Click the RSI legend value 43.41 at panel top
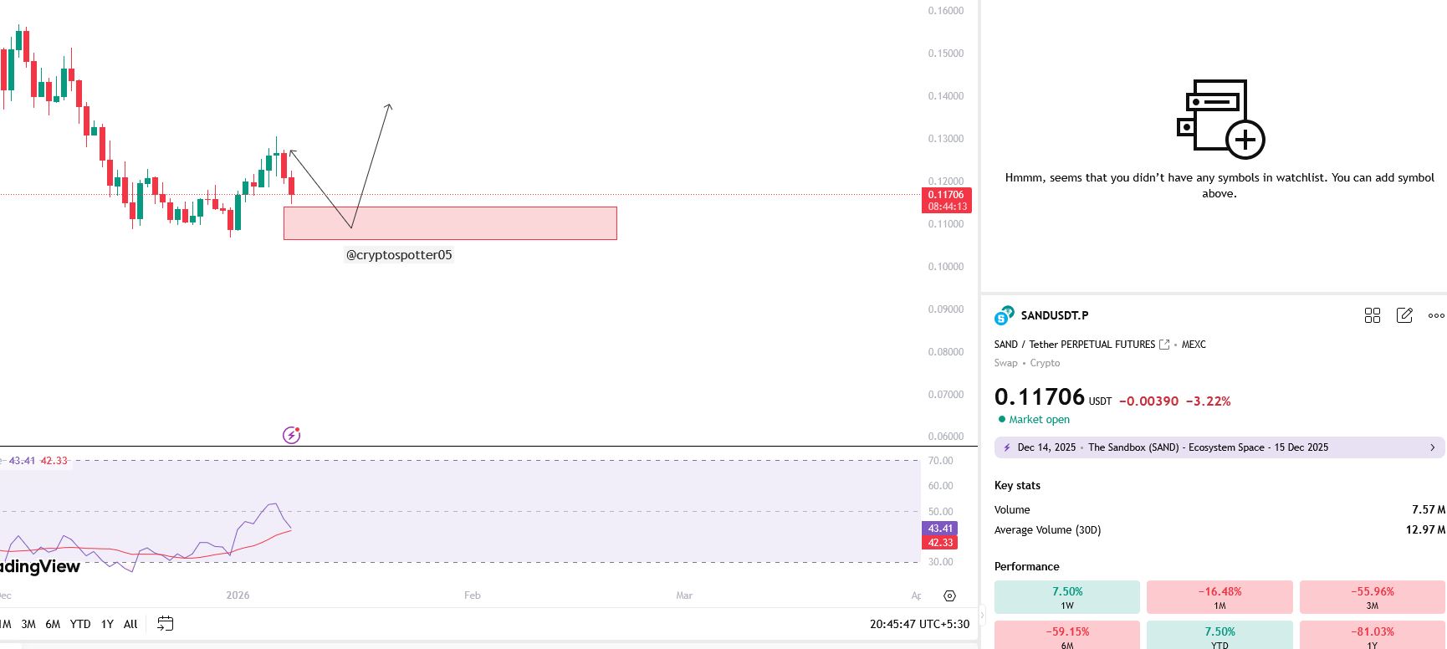The height and width of the screenshot is (649, 1447). click(x=23, y=461)
